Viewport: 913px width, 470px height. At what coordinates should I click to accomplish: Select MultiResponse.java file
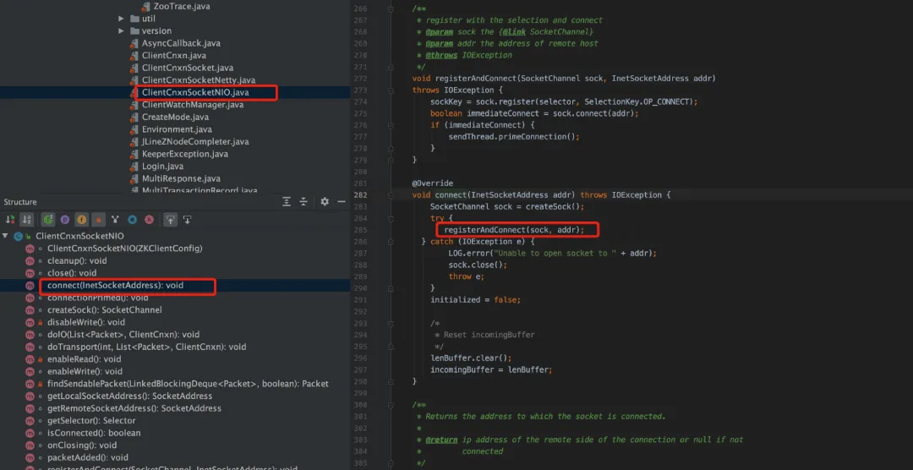pyautogui.click(x=181, y=179)
